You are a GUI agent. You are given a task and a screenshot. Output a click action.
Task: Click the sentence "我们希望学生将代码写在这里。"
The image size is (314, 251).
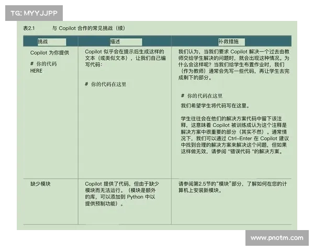click(x=215, y=106)
